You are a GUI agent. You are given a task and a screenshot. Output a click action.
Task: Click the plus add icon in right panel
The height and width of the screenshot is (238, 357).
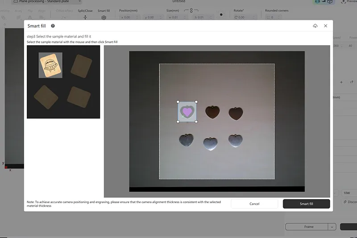[341, 82]
